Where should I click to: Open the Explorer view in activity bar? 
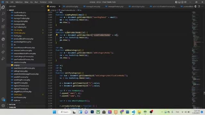pos(3,7)
